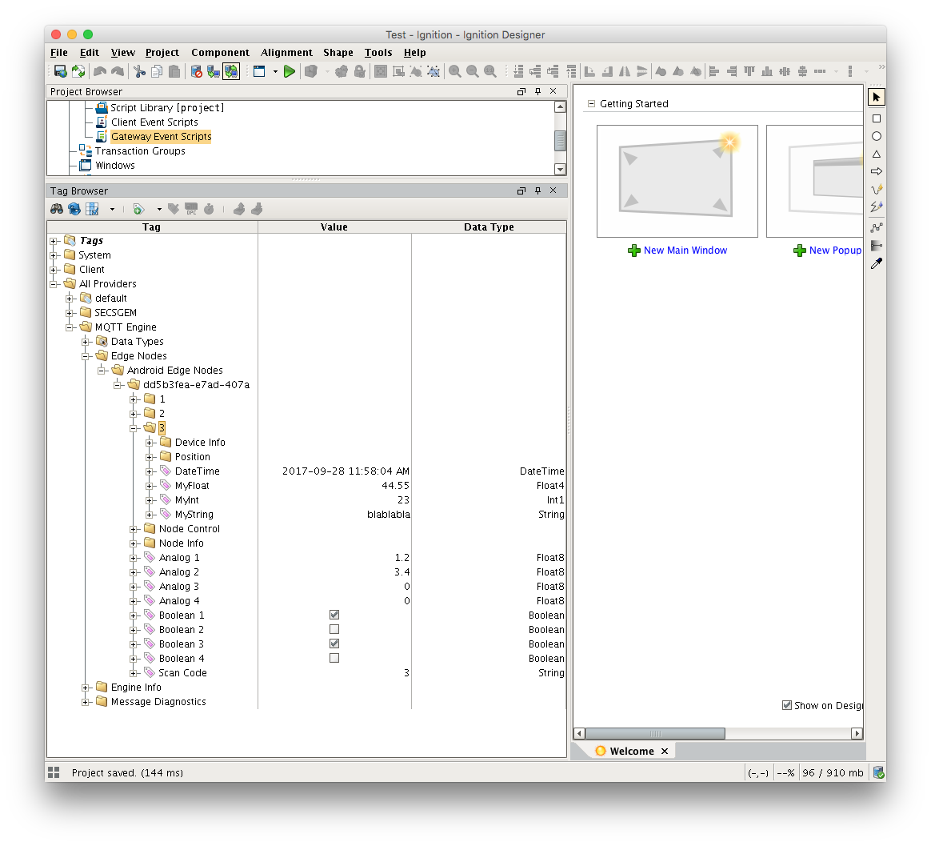The width and height of the screenshot is (931, 846).
Task: Select the Polygon triangle tool
Action: point(877,154)
